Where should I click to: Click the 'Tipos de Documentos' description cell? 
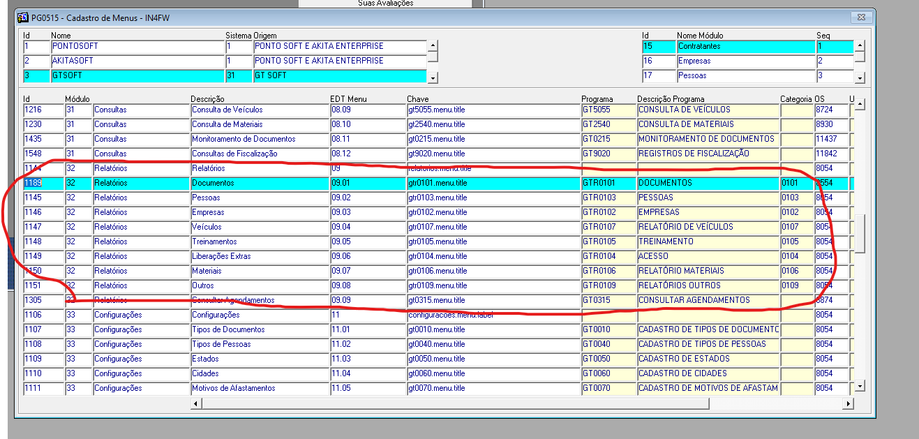pyautogui.click(x=260, y=329)
